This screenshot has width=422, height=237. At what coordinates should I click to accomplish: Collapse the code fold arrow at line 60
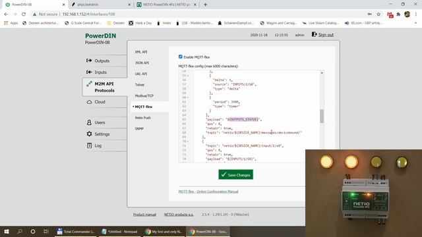tap(188, 97)
